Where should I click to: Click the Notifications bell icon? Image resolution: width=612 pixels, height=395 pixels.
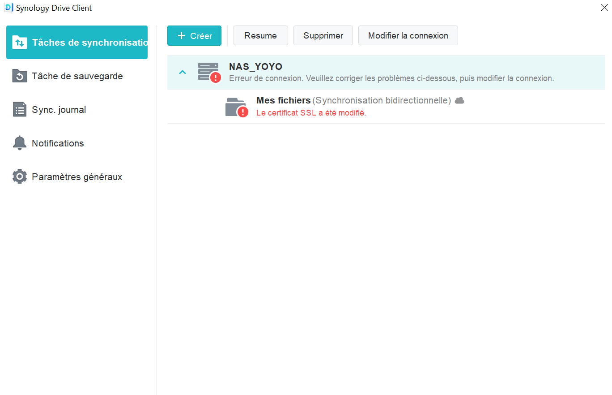coord(20,143)
